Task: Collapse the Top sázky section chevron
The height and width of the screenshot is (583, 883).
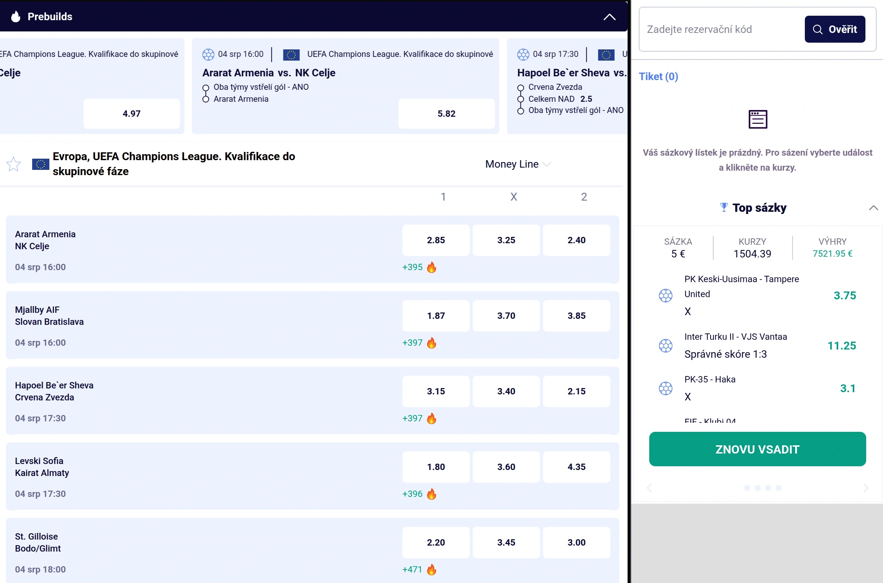Action: tap(873, 208)
